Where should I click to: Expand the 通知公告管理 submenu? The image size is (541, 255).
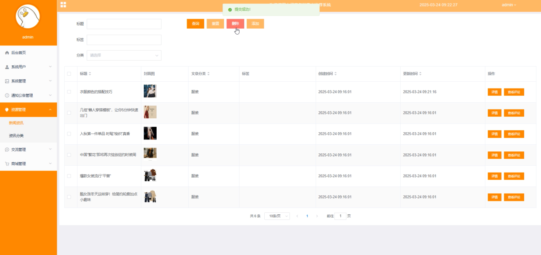[50, 95]
